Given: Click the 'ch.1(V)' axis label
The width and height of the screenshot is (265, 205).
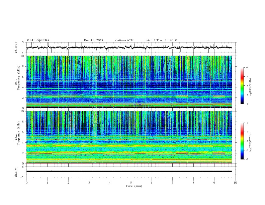Looking at the screenshot, I should 16,48.
